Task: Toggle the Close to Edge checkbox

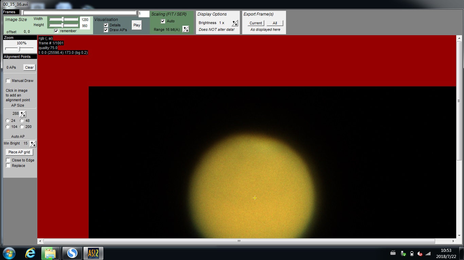Action: tap(8, 160)
